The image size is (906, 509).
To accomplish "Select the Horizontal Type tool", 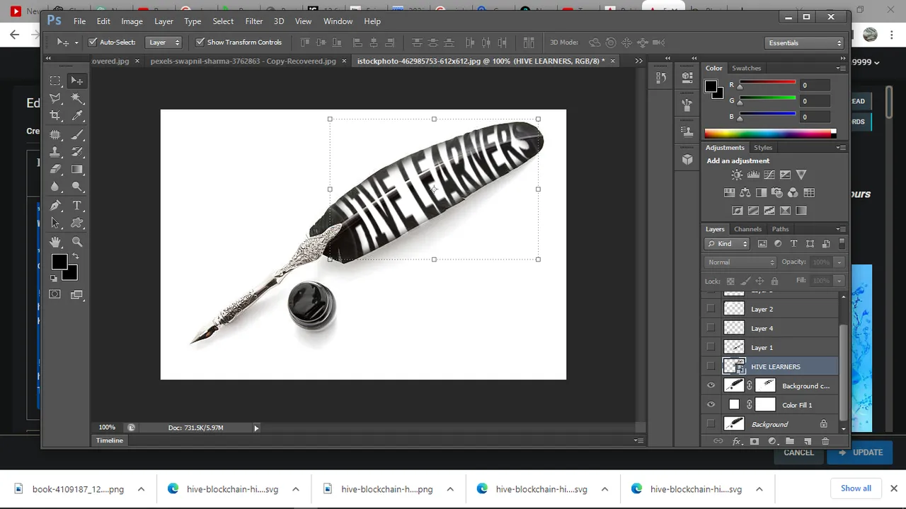I will pyautogui.click(x=77, y=206).
